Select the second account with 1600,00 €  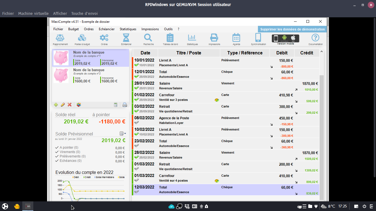point(90,76)
